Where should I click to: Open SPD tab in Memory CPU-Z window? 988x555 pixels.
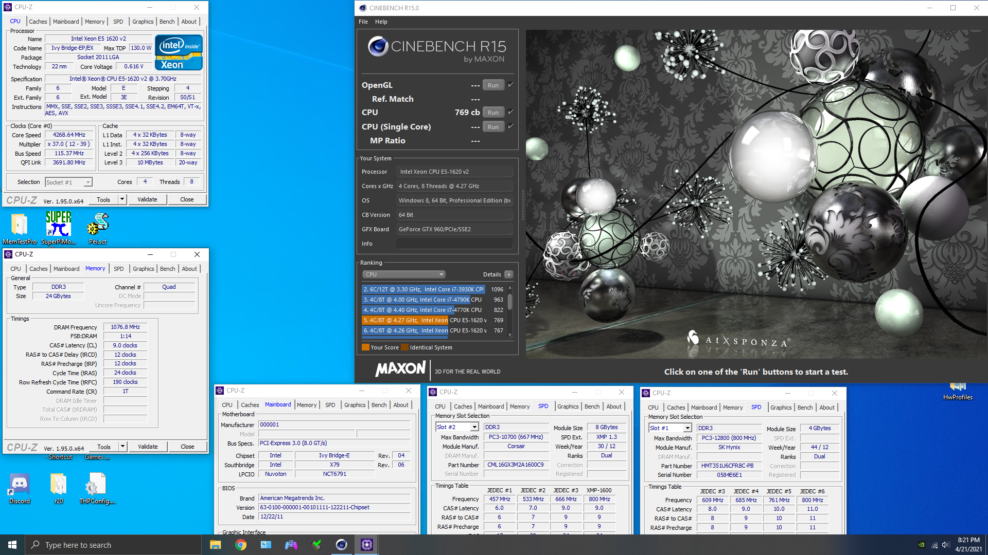(119, 269)
